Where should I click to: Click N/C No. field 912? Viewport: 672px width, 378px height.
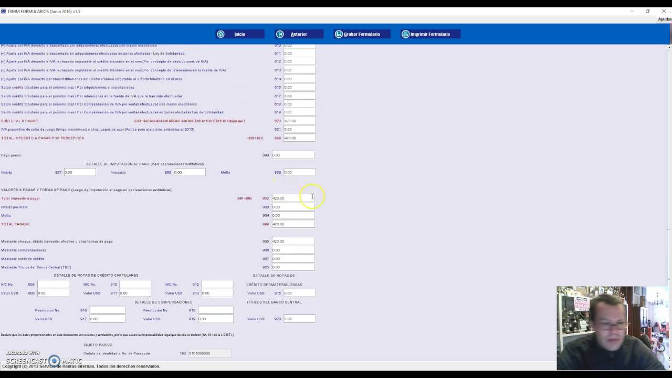point(217,284)
